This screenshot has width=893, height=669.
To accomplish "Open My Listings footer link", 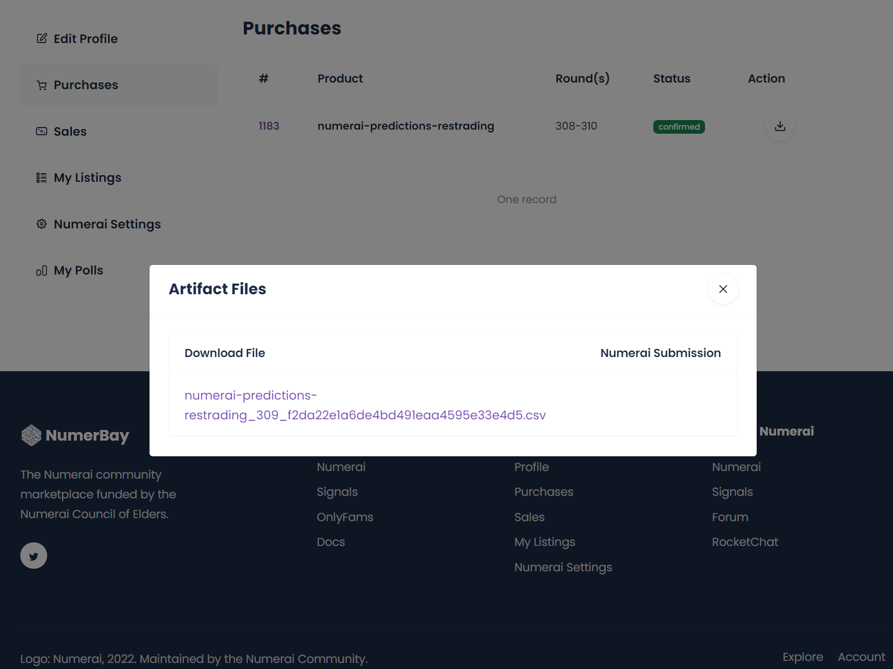I will pyautogui.click(x=545, y=542).
